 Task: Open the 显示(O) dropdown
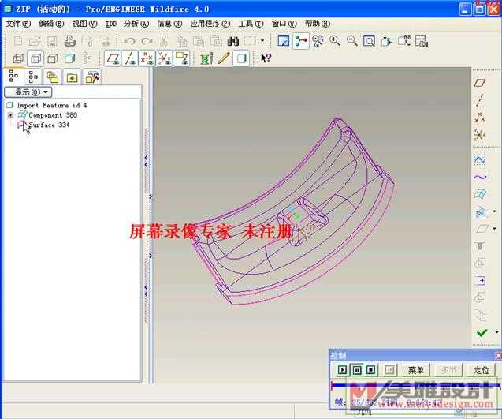(x=28, y=92)
